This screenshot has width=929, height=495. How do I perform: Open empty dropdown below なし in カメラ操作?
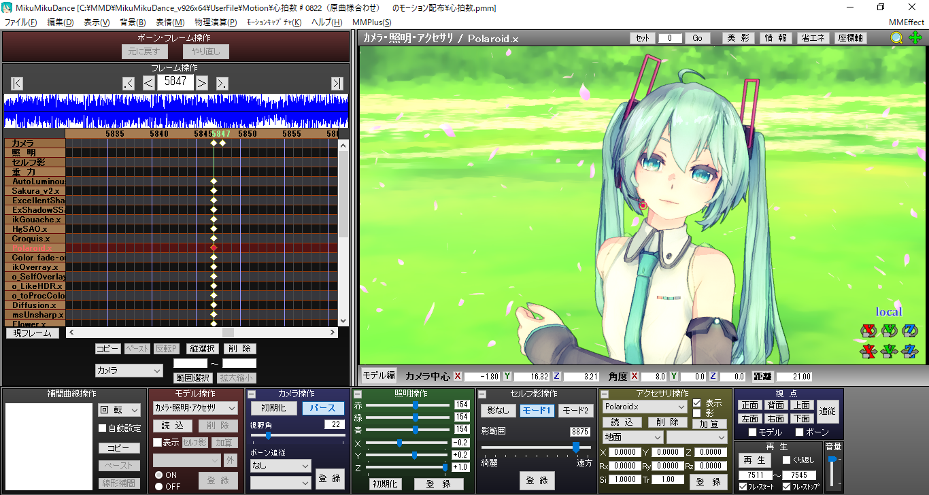tap(280, 482)
